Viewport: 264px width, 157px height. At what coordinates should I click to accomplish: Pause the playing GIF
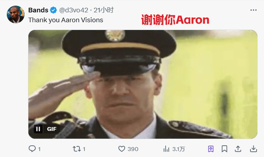(x=38, y=129)
